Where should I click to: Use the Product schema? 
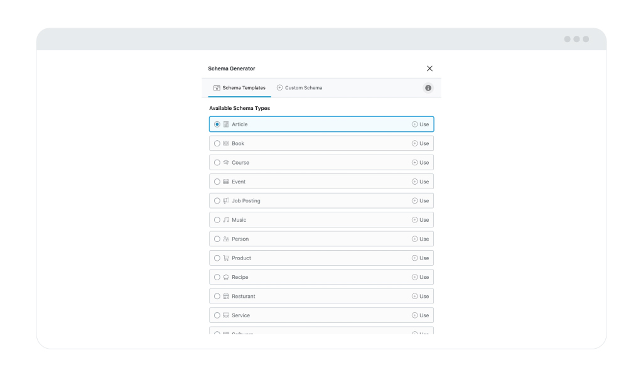tap(420, 258)
